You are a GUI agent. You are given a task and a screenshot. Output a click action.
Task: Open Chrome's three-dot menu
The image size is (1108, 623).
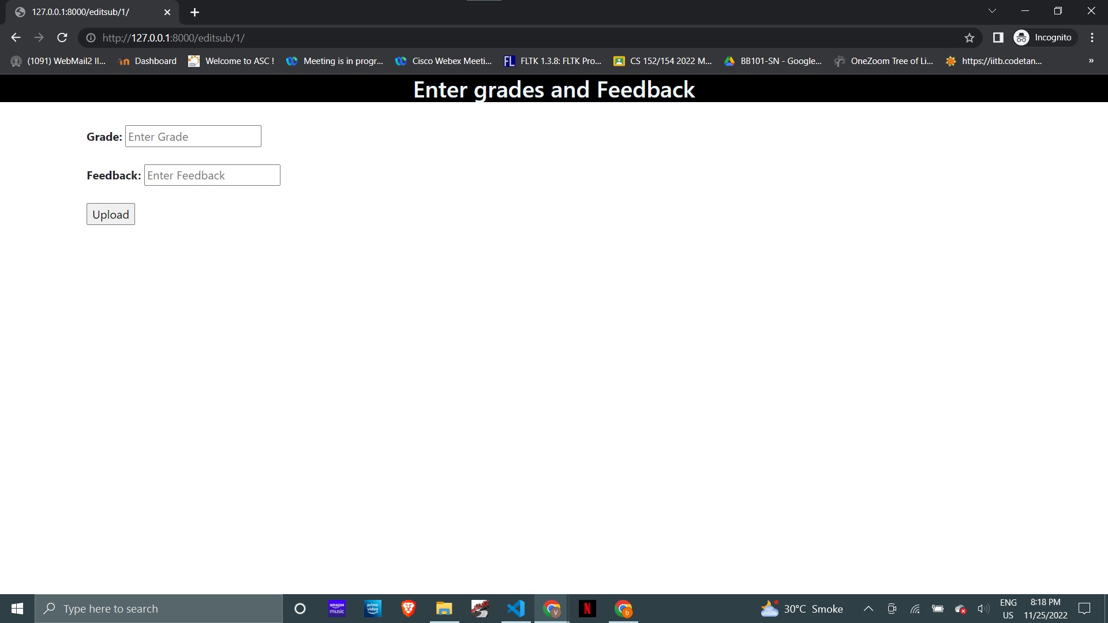pyautogui.click(x=1092, y=37)
